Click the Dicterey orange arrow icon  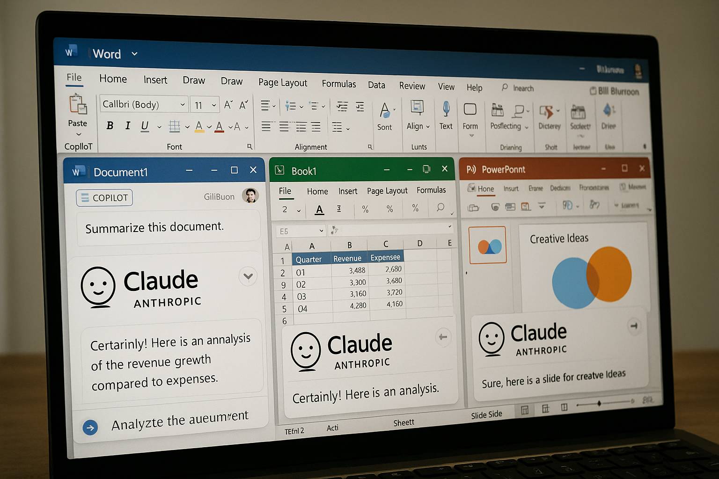click(547, 112)
